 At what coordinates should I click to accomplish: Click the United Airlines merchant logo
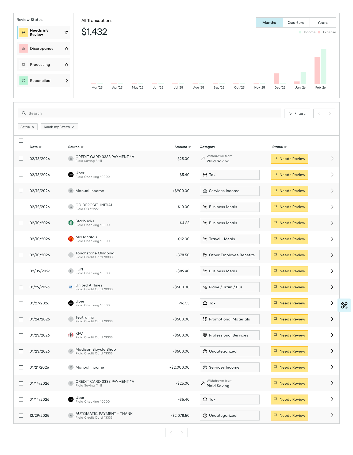coord(71,287)
